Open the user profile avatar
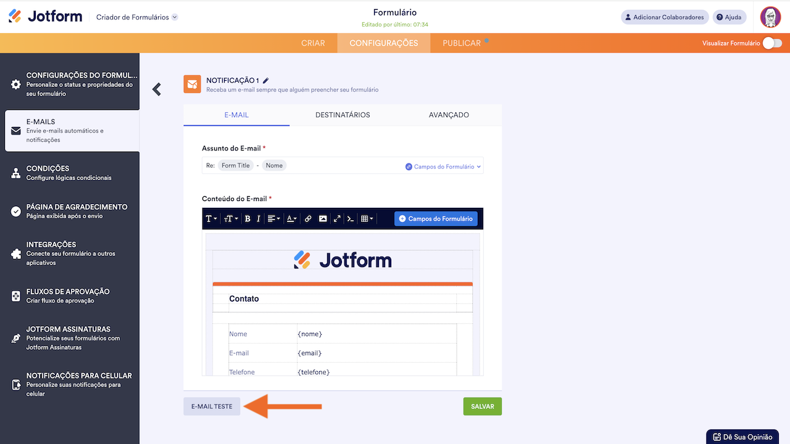Screen dimensions: 790x444 pyautogui.click(x=770, y=17)
